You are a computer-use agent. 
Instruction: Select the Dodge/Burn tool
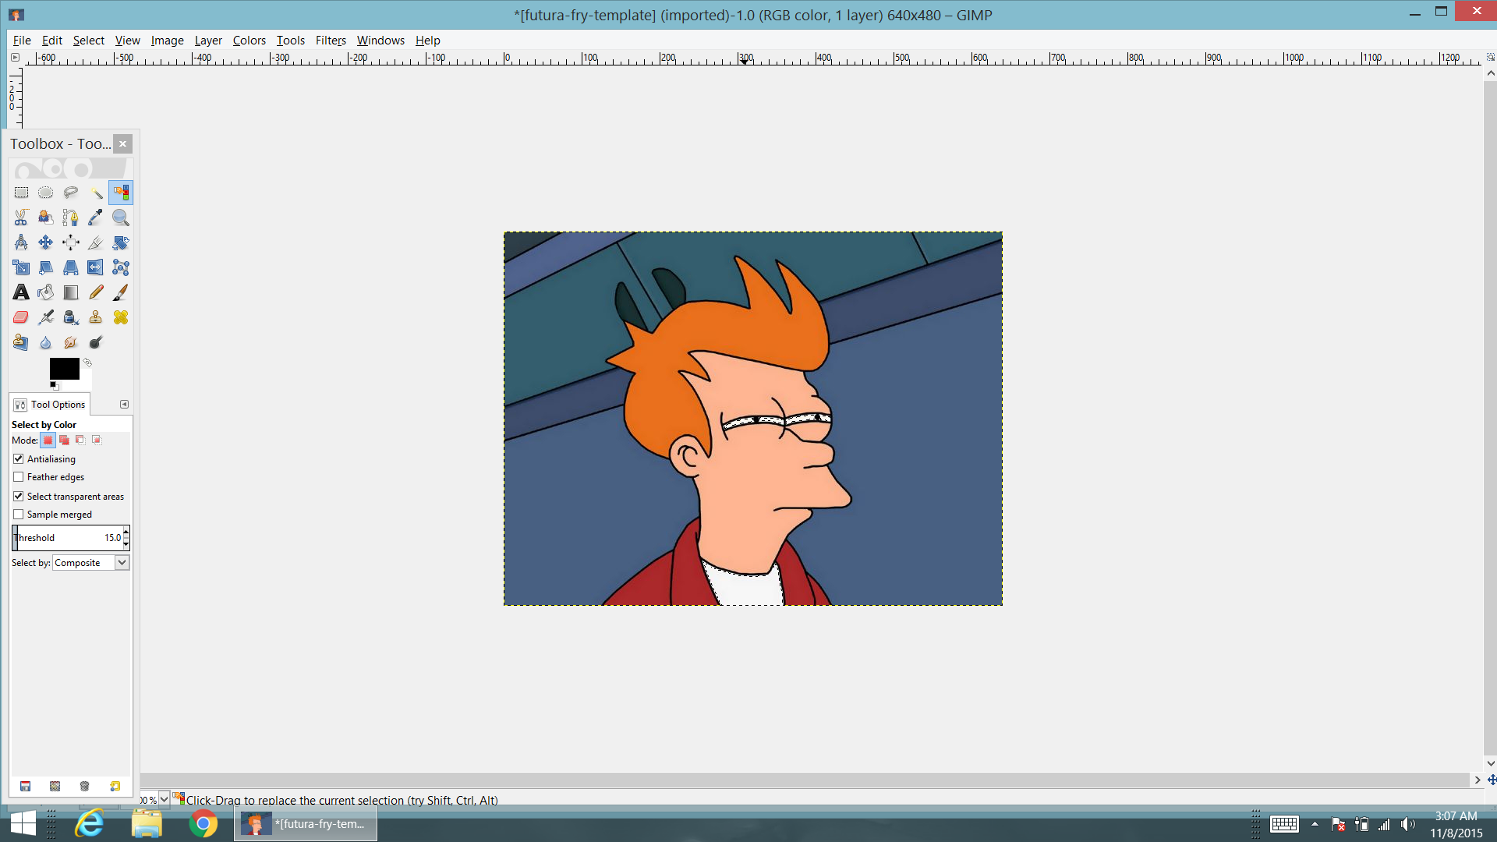coord(96,342)
